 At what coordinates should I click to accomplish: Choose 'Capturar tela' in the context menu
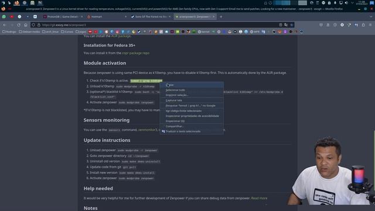(192, 100)
